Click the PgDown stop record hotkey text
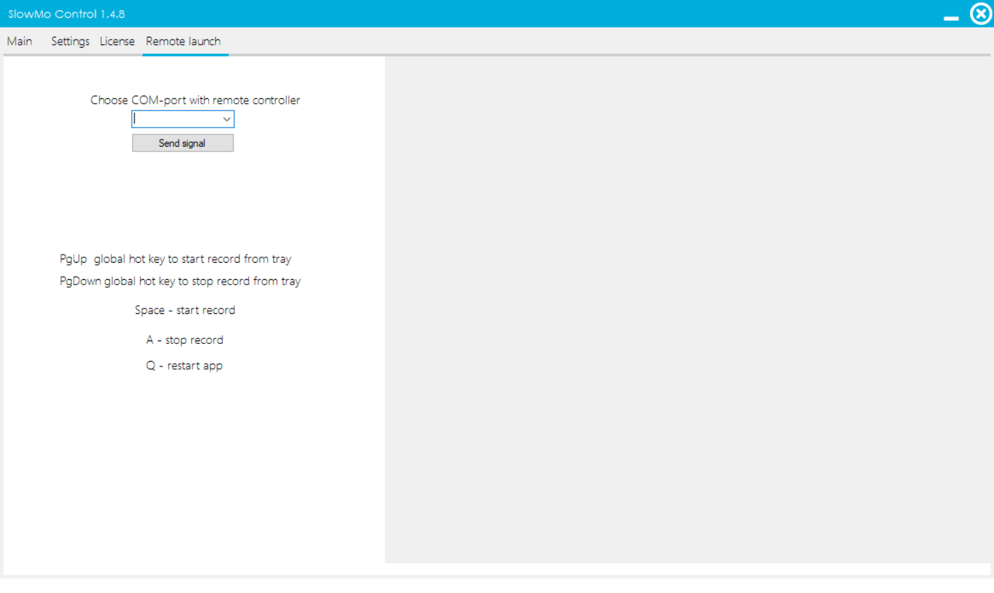 [x=180, y=281]
